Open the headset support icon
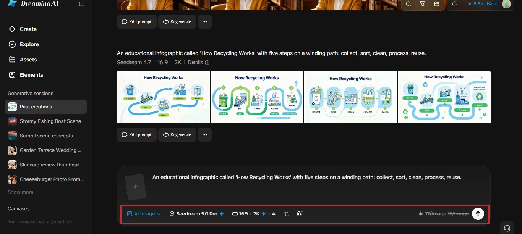Image resolution: width=522 pixels, height=234 pixels. [507, 228]
